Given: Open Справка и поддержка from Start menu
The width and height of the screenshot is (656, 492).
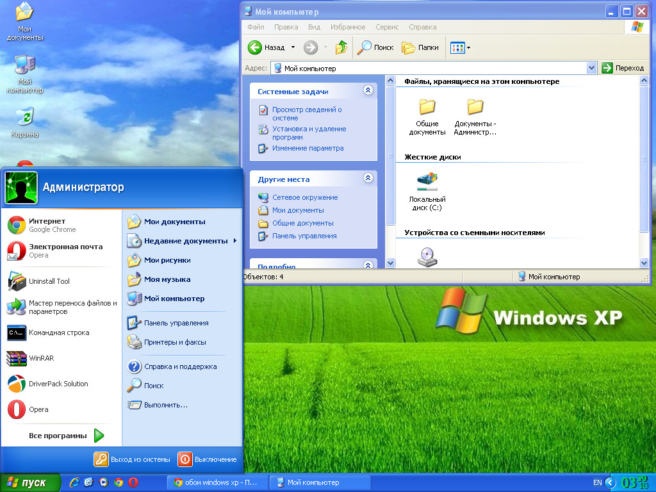Looking at the screenshot, I should tap(182, 366).
